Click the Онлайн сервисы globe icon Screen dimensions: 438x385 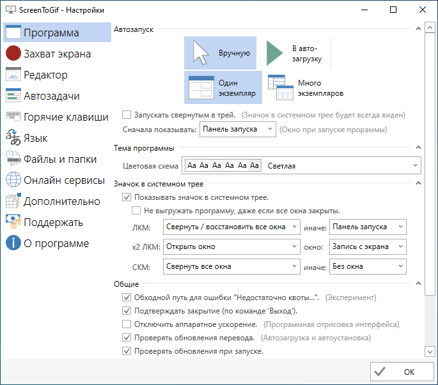tap(13, 180)
